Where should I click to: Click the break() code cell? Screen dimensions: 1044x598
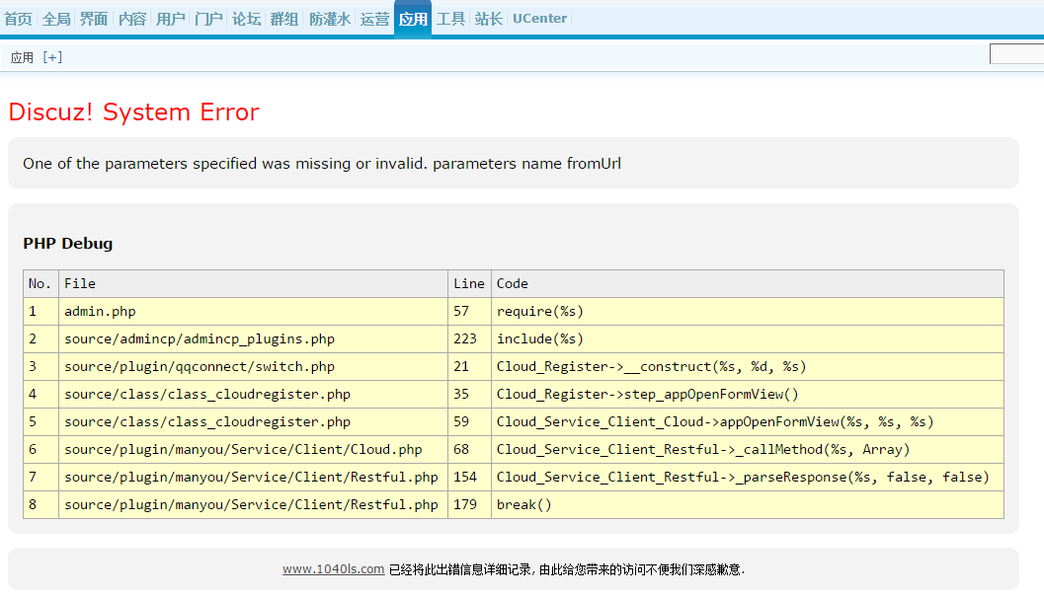click(x=748, y=505)
